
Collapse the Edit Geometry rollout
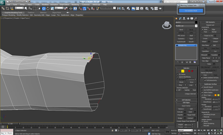[x=210, y=22]
